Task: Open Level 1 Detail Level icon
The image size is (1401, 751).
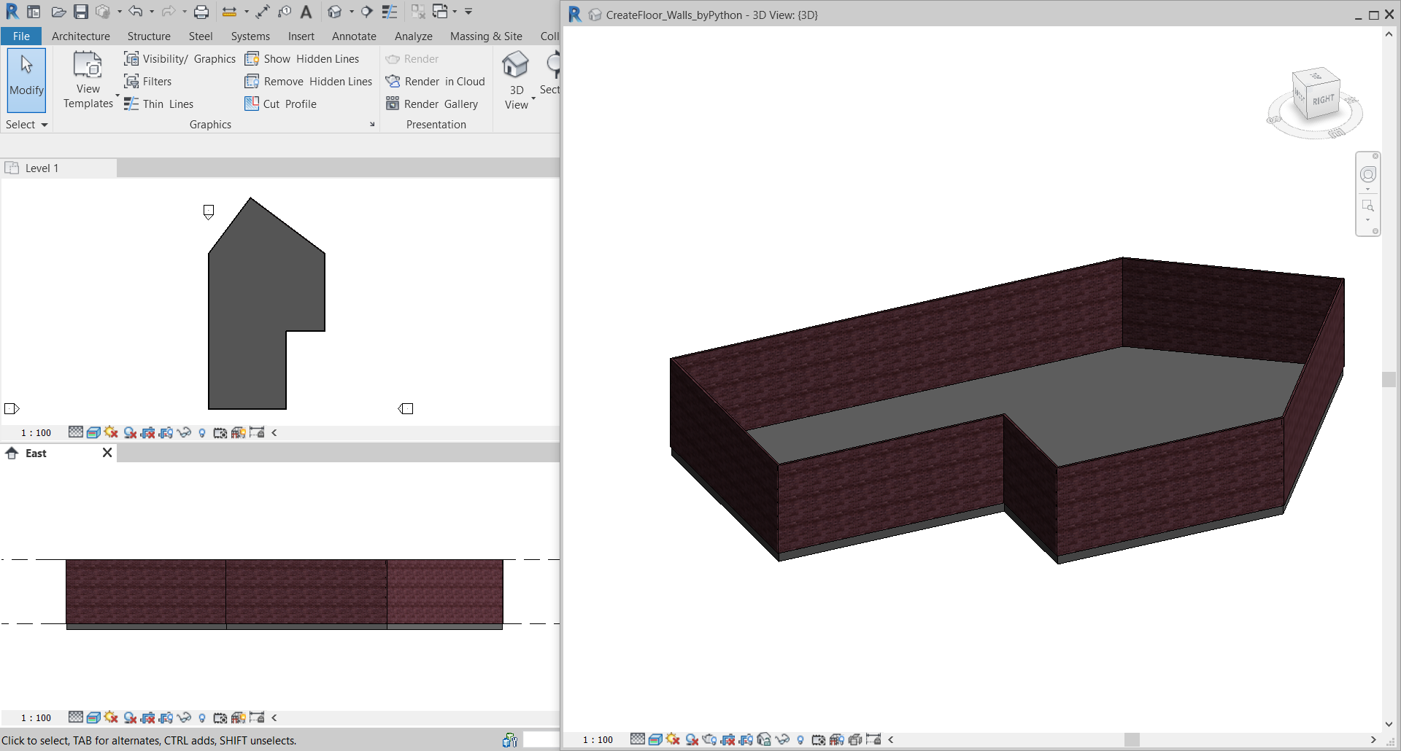Action: 76,432
